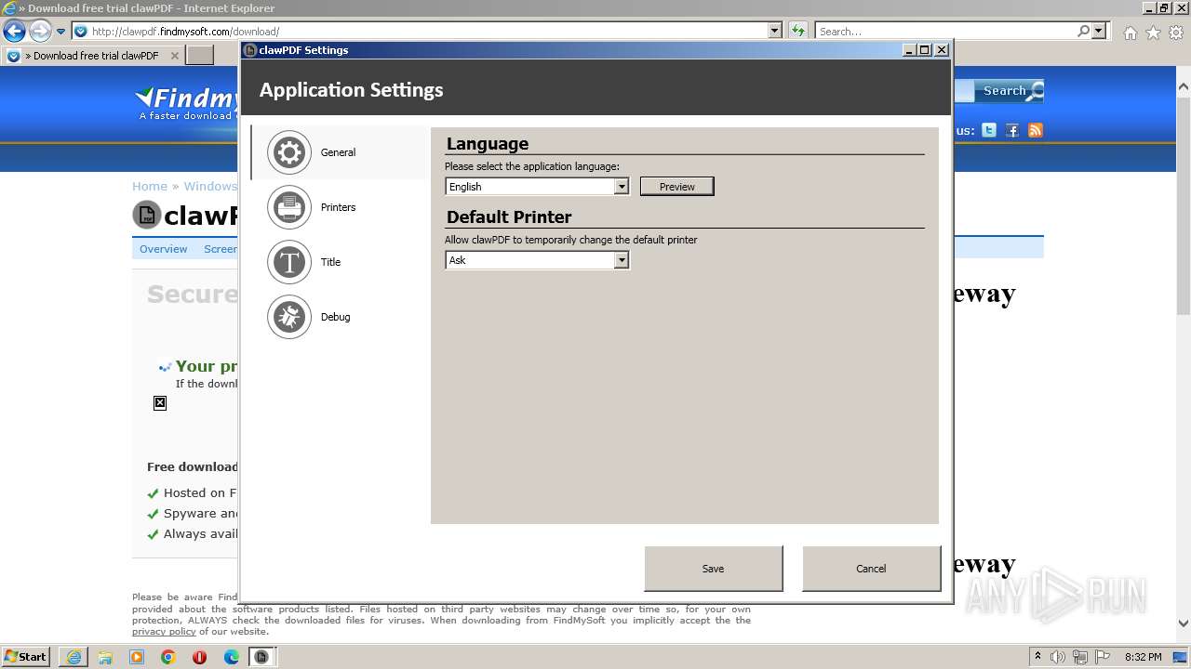Open volume control in tray
This screenshot has width=1191, height=669.
tap(1058, 657)
